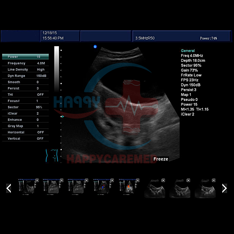Screen dimensions: 234x234
Task: Delete the sixth saved image thumbnail
Action: (x=163, y=180)
